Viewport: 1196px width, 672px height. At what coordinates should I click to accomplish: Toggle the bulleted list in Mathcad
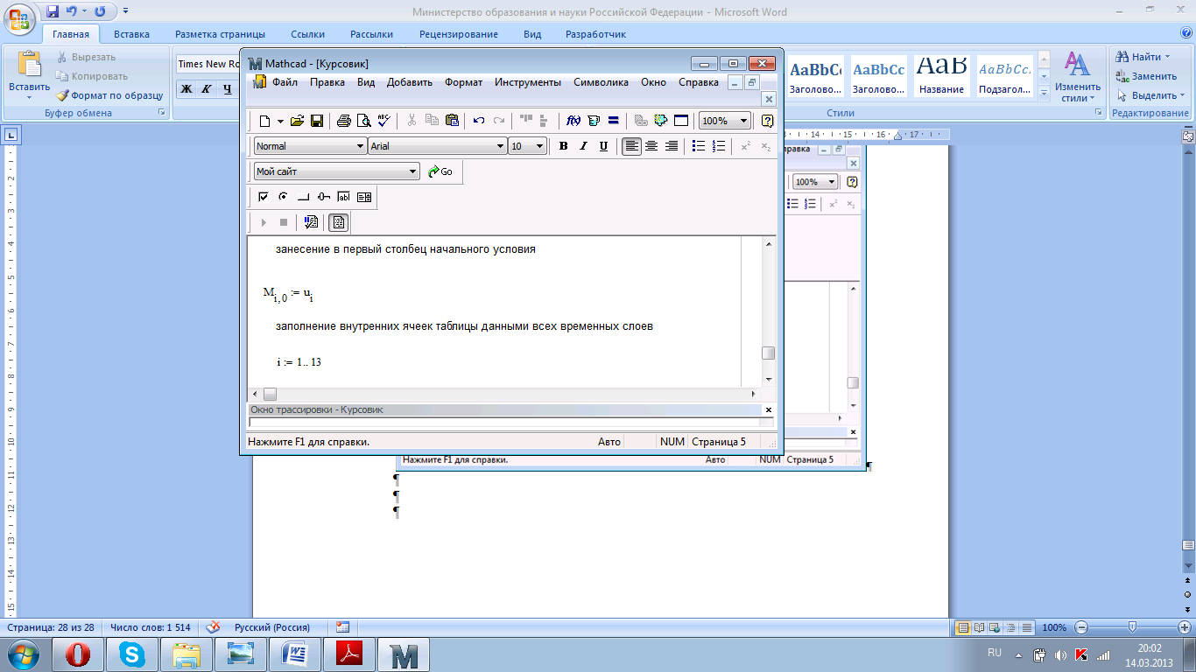pos(699,146)
